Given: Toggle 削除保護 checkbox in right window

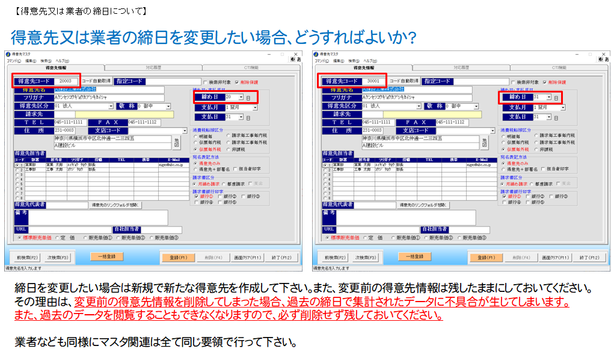Looking at the screenshot, I should click(541, 82).
